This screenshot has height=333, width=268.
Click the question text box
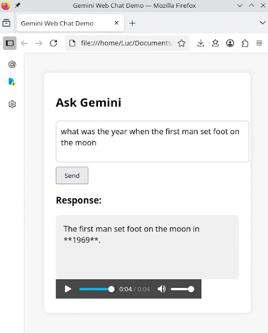pyautogui.click(x=152, y=142)
